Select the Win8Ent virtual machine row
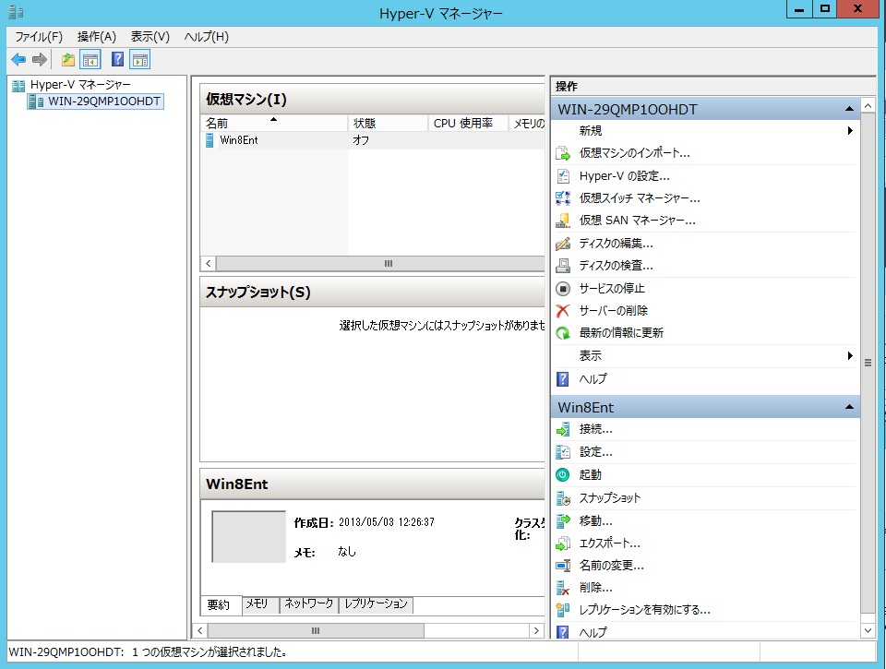 pos(373,140)
